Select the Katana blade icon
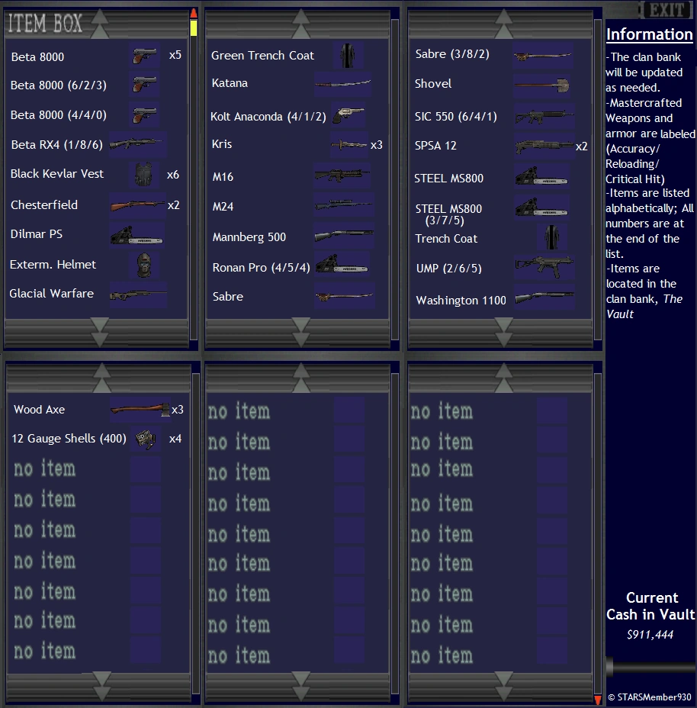 [343, 83]
